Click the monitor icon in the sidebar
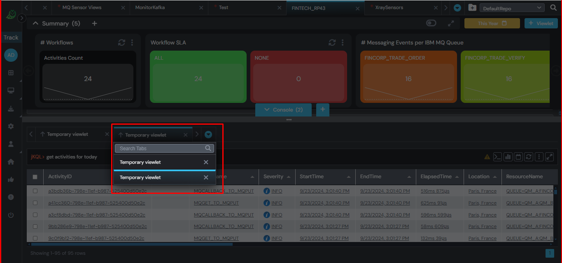 11,91
